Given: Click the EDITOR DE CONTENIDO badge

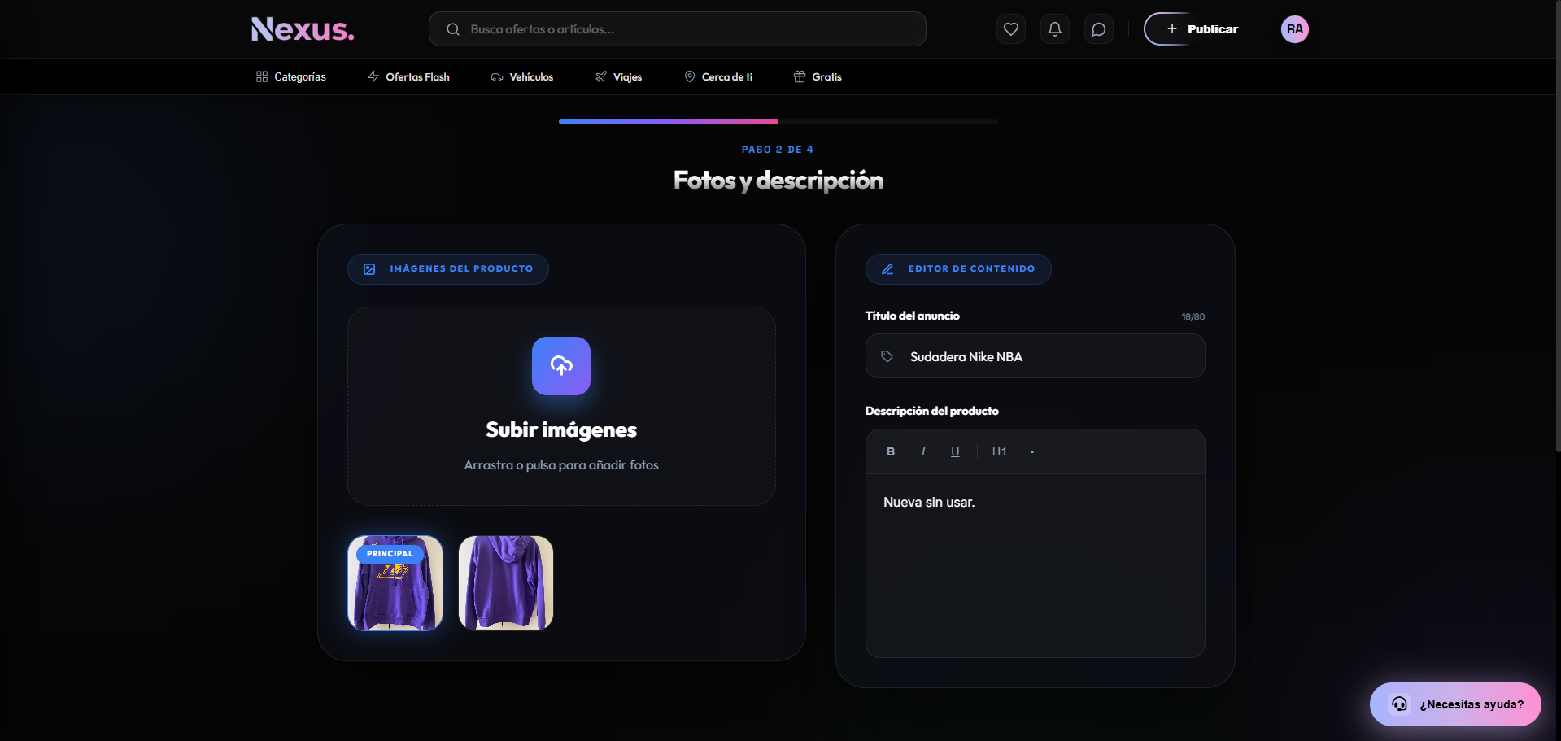Looking at the screenshot, I should (958, 269).
